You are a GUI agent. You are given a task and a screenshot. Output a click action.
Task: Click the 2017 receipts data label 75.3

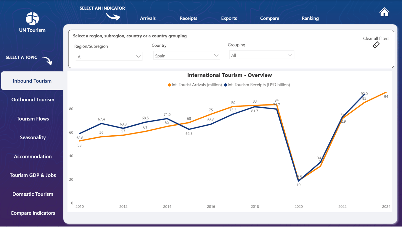(x=233, y=110)
